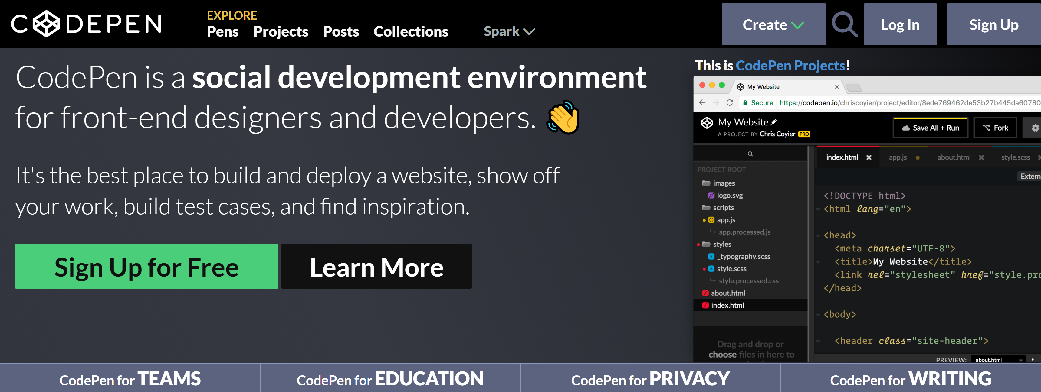Close the index.html editor tab

point(869,157)
